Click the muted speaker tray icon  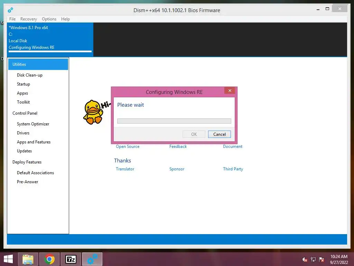(x=305, y=259)
